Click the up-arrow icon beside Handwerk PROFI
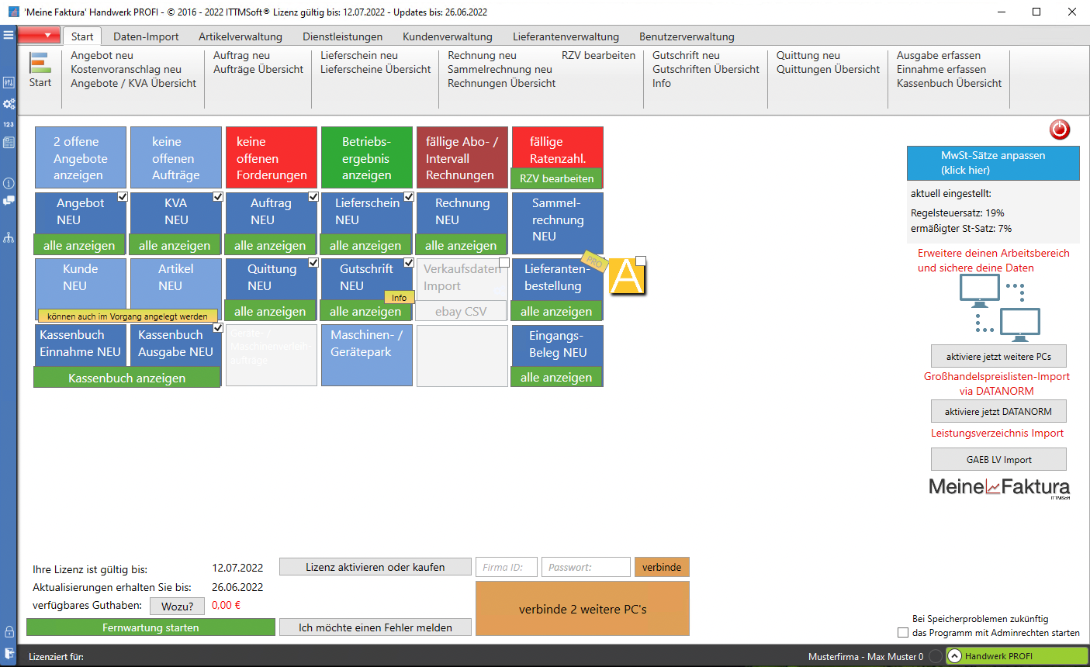1090x667 pixels. click(x=955, y=656)
